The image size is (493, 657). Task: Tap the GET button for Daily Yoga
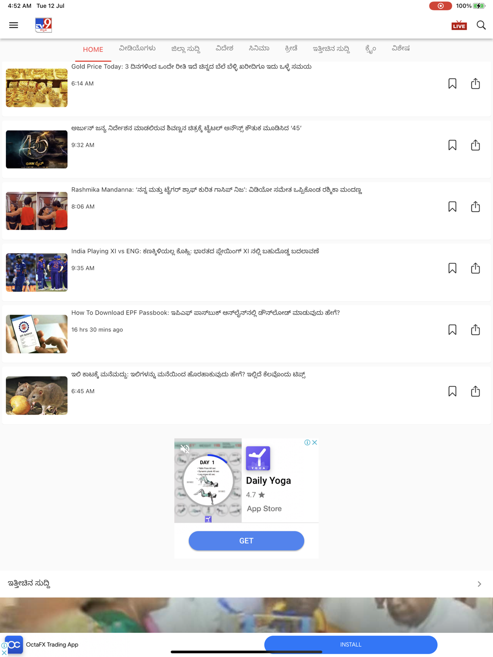pos(246,541)
